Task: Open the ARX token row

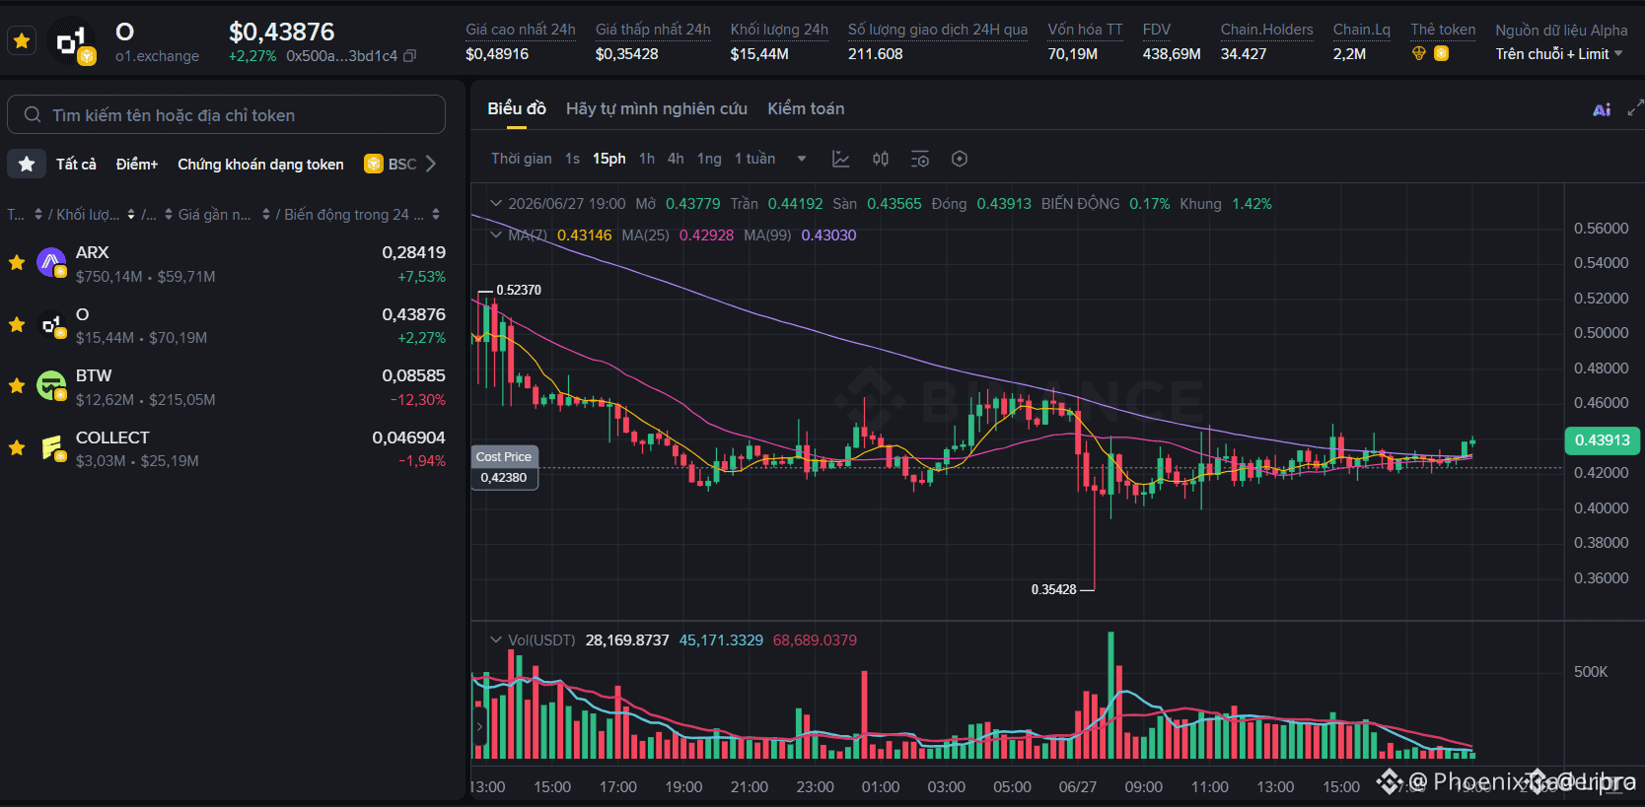Action: tap(227, 264)
